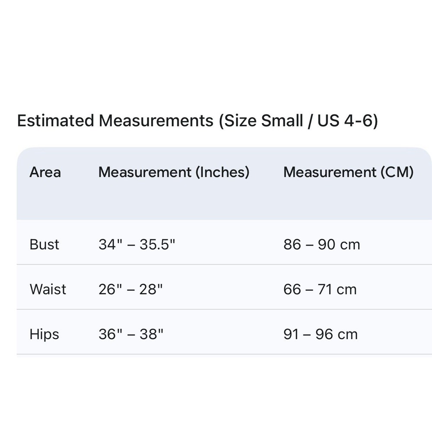Select the Bust row label
This screenshot has width=432, height=432.
coord(44,245)
